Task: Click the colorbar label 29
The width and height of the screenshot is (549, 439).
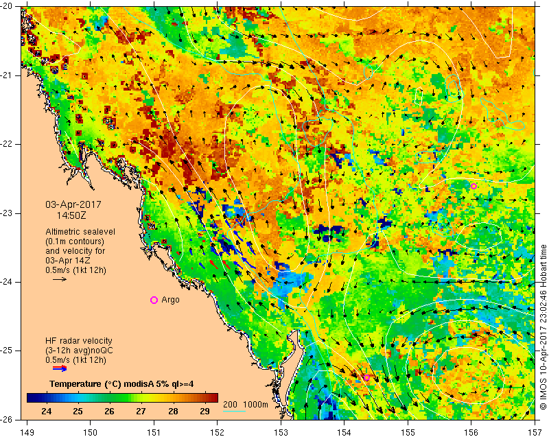Action: tap(205, 411)
